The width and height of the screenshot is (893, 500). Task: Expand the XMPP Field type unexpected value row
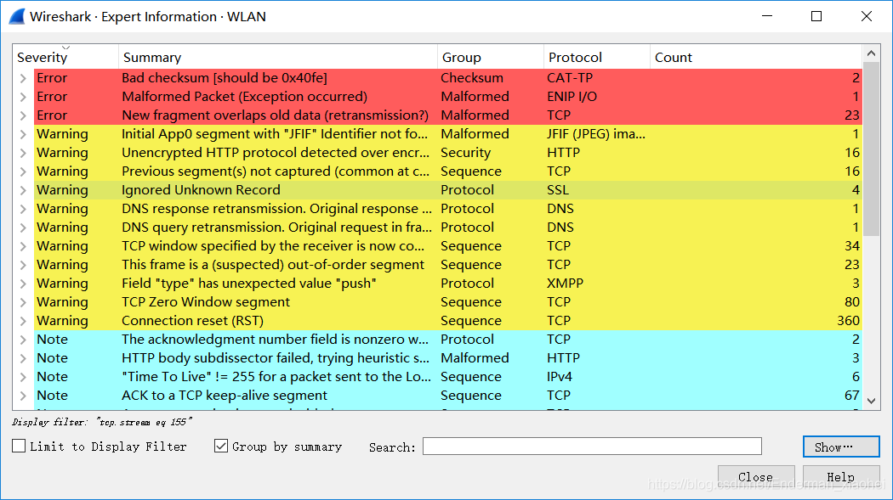(x=23, y=284)
